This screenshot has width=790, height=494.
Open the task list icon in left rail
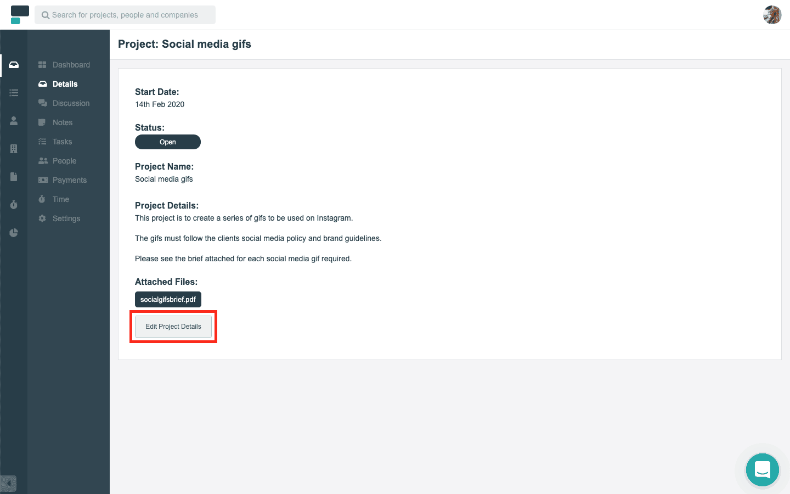(x=14, y=93)
